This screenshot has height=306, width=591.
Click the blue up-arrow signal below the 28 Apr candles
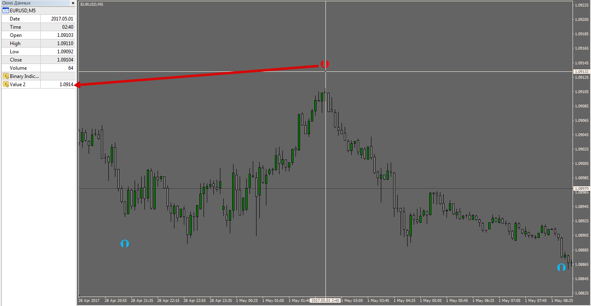click(125, 244)
